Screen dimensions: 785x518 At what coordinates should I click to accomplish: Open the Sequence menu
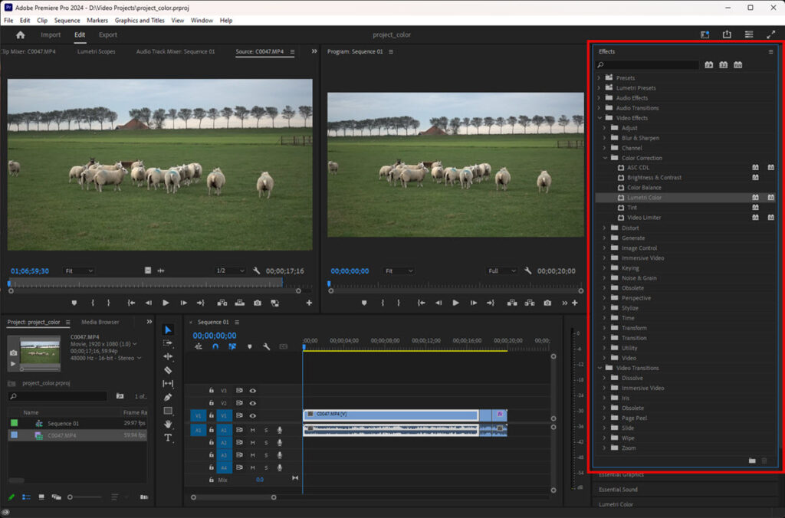click(x=67, y=20)
